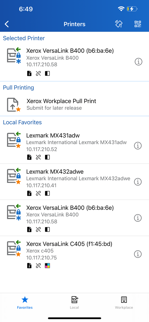Tap duplex icon under VersaLink C405
149x322 pixels.
pos(29,266)
